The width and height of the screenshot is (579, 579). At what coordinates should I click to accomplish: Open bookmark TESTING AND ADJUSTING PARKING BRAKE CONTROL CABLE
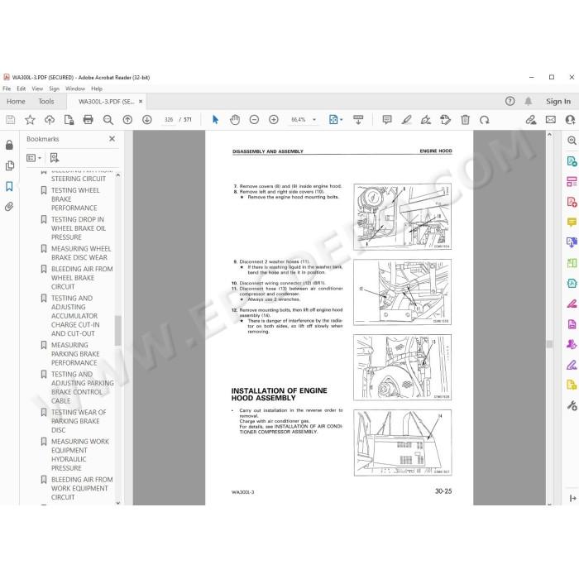pos(83,387)
